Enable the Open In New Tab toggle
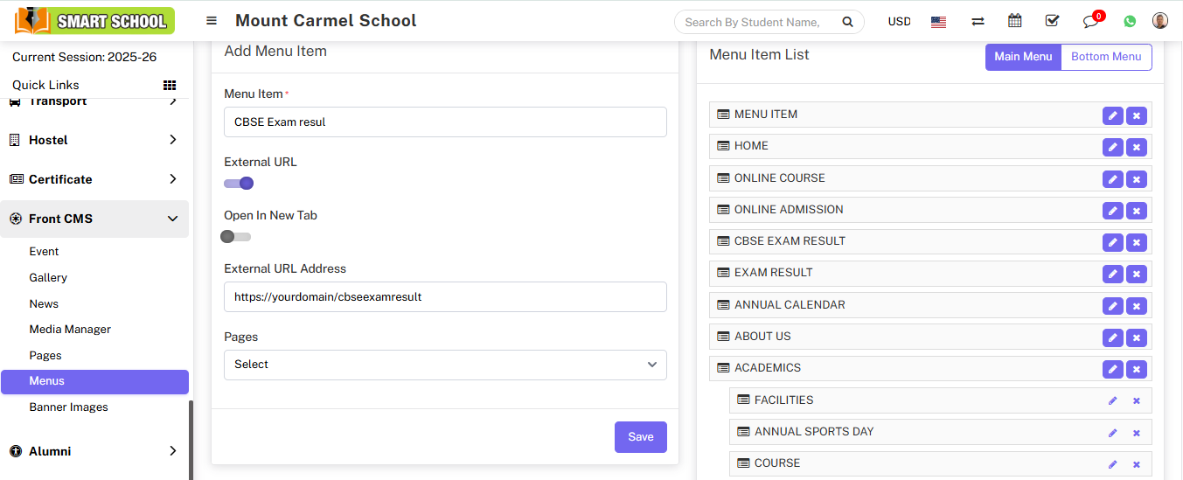The height and width of the screenshot is (480, 1183). click(236, 237)
